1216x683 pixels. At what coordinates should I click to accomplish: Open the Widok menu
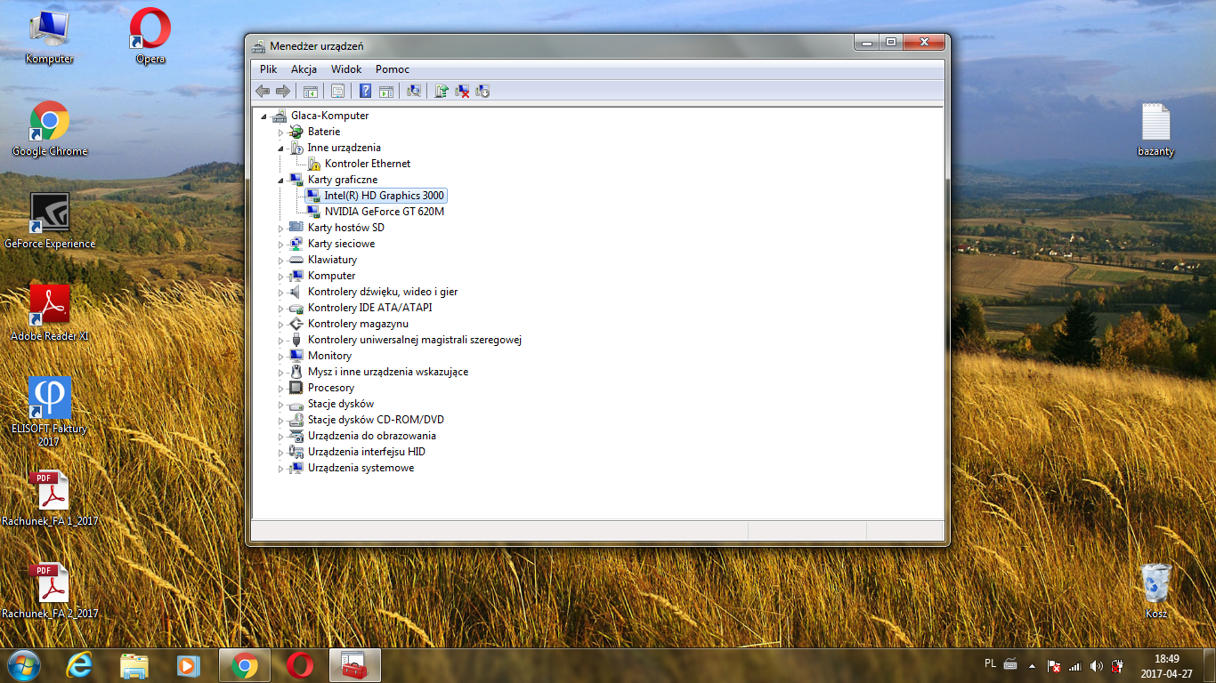[346, 69]
